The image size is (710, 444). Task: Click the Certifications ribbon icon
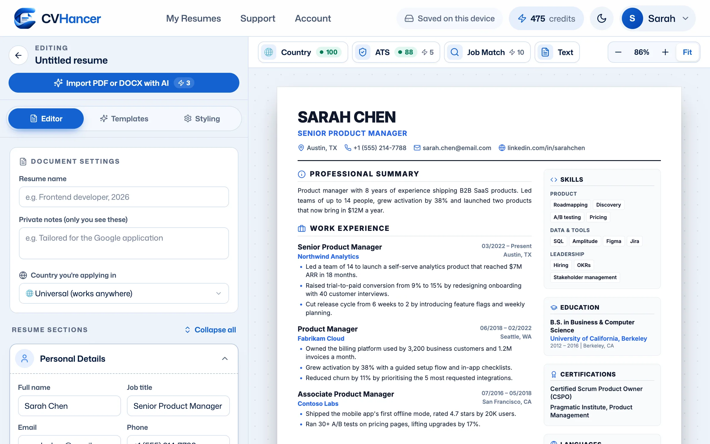(x=554, y=374)
